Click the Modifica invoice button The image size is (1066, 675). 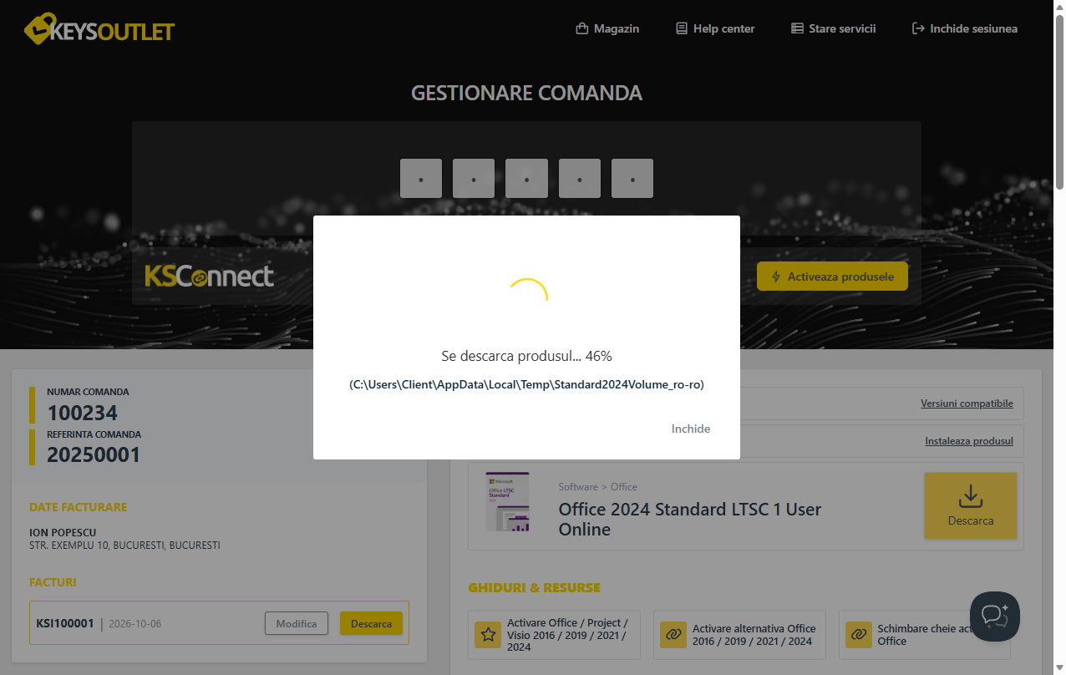[297, 623]
